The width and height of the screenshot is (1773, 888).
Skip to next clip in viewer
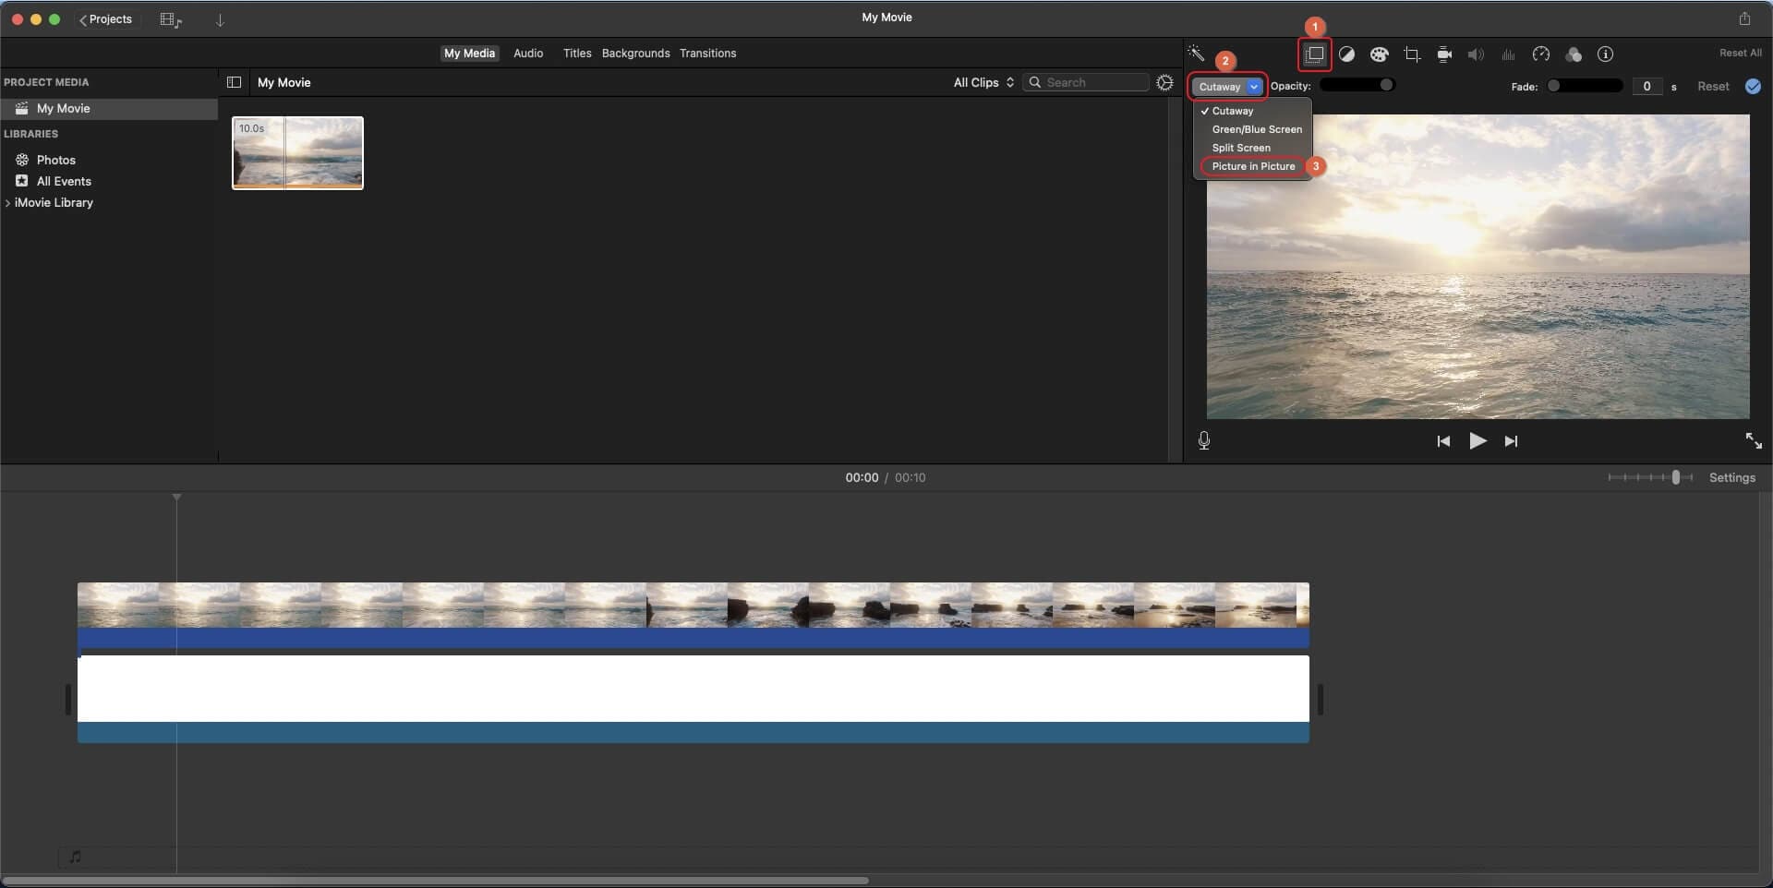[1511, 441]
